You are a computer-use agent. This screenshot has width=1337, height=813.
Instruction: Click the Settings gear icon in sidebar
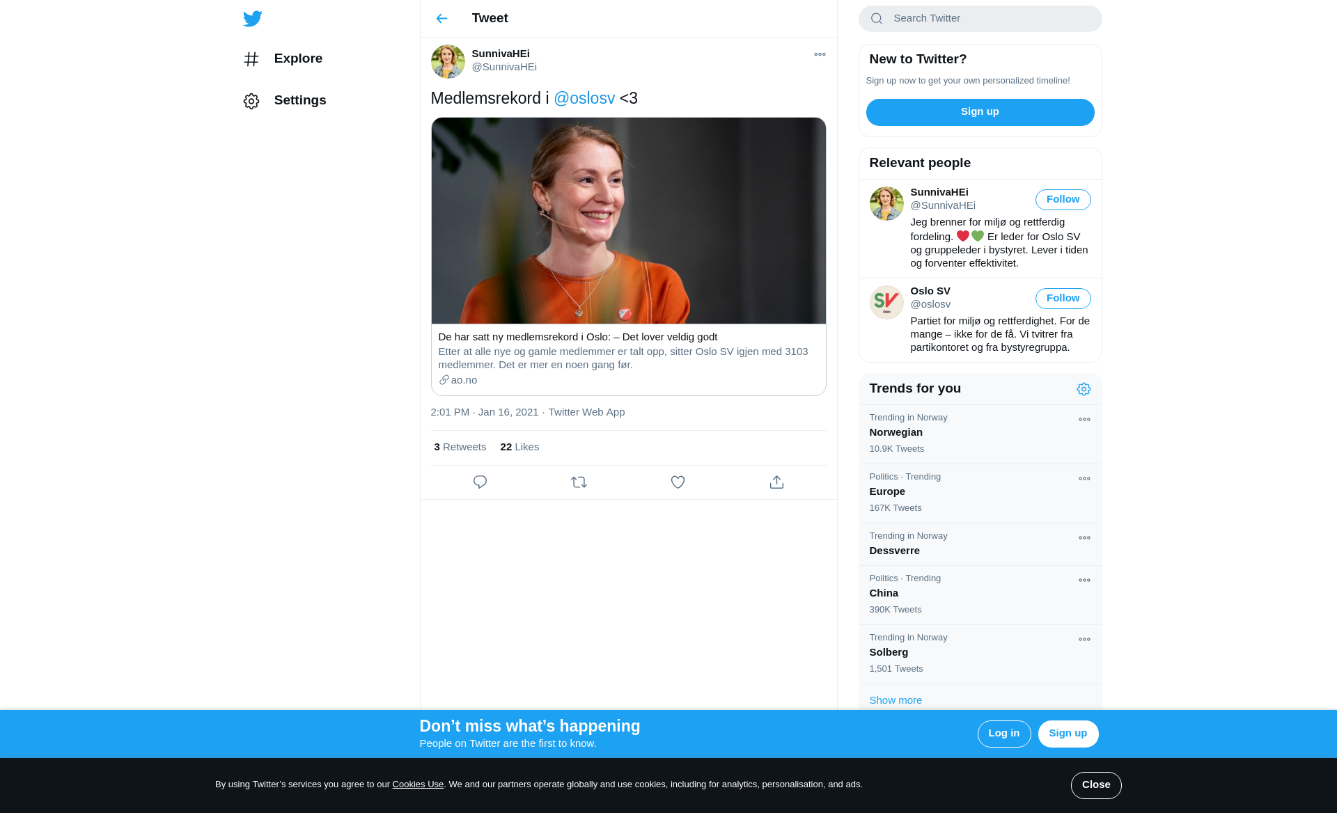click(x=251, y=101)
